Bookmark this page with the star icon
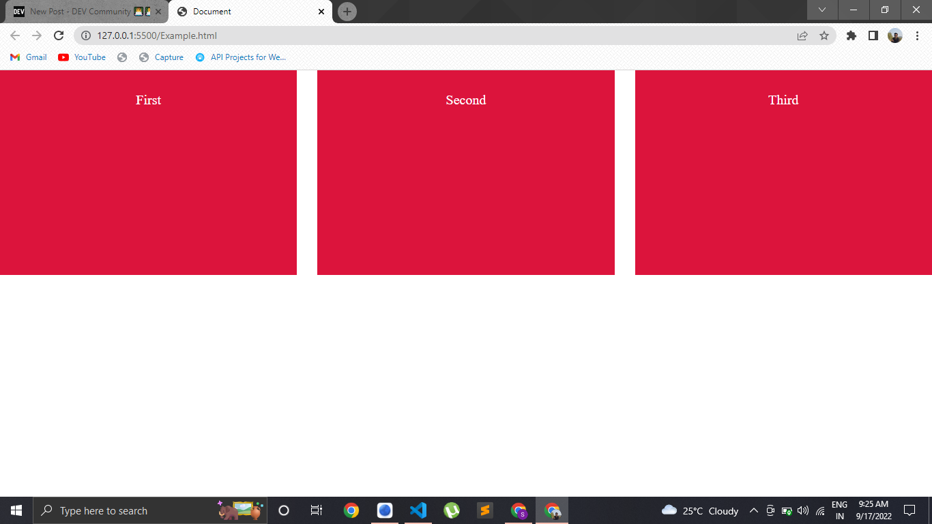 pos(824,35)
